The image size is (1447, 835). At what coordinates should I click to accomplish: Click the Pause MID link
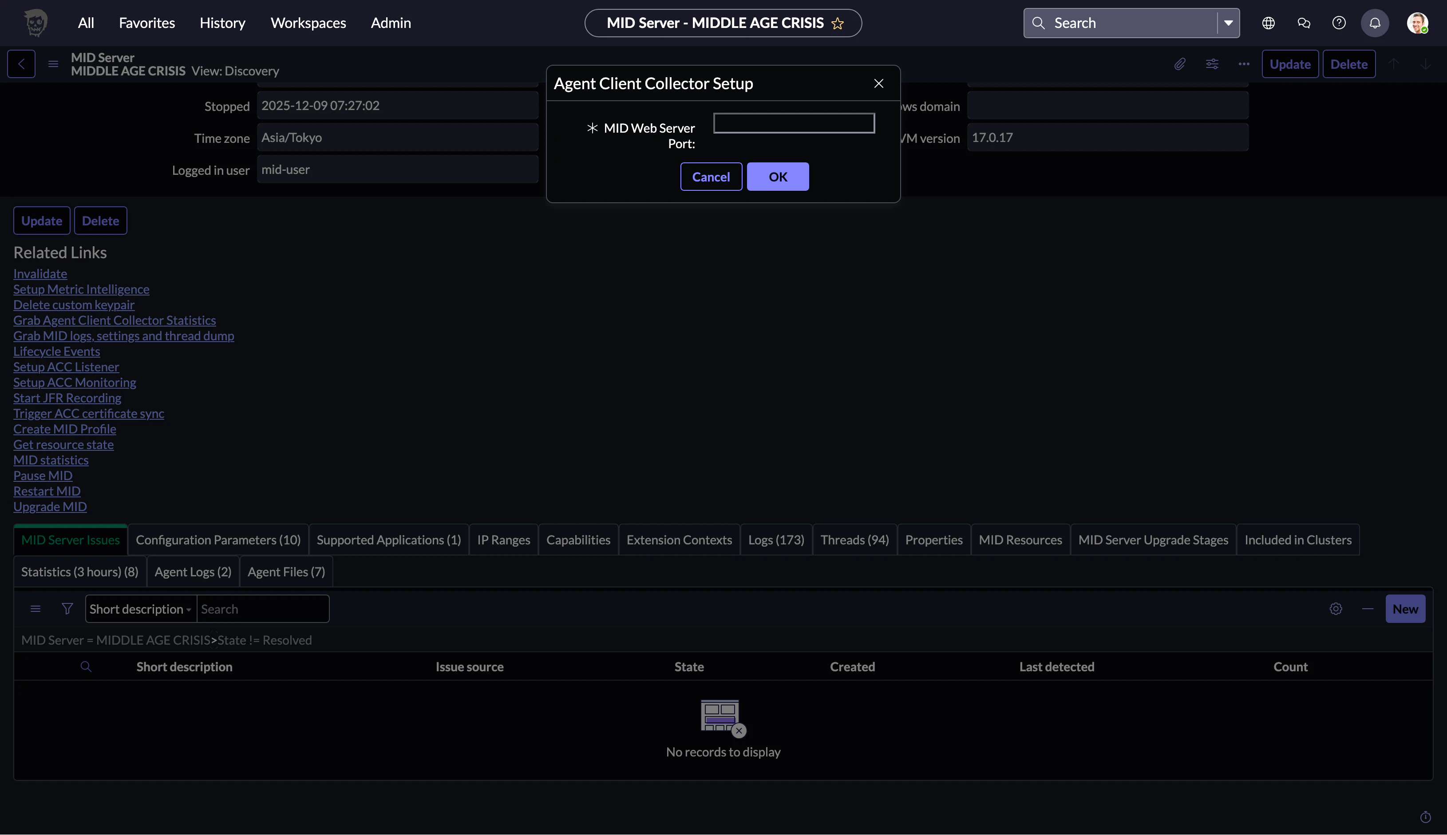43,475
